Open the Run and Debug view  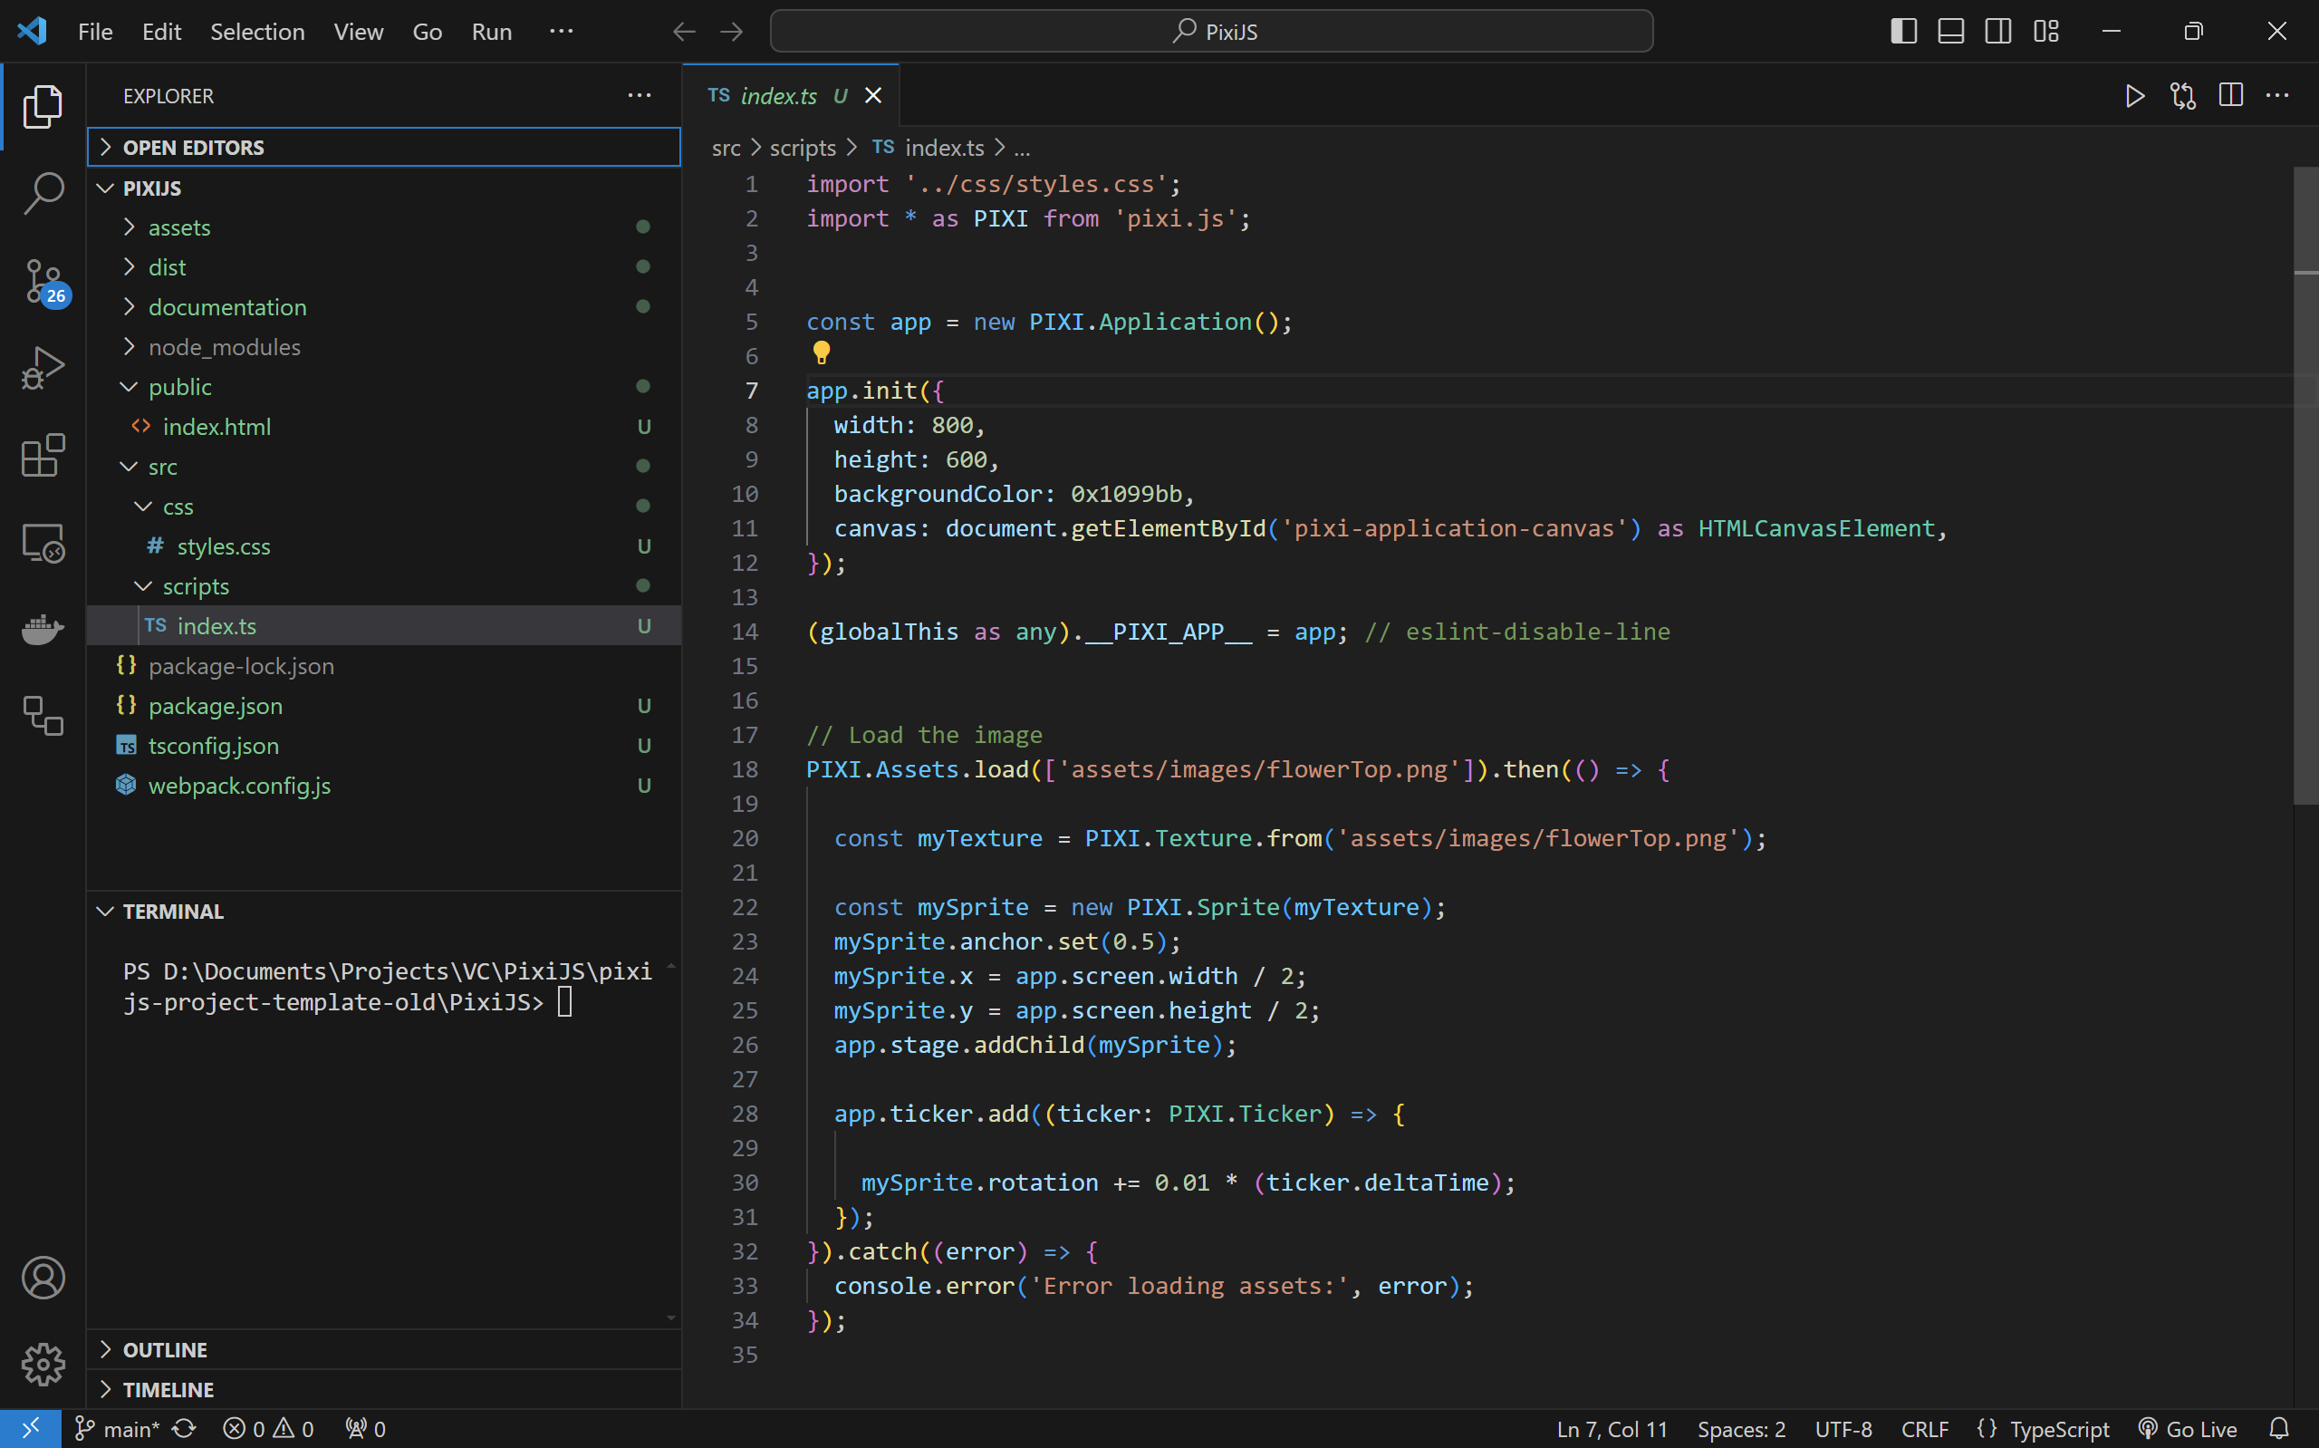click(43, 368)
